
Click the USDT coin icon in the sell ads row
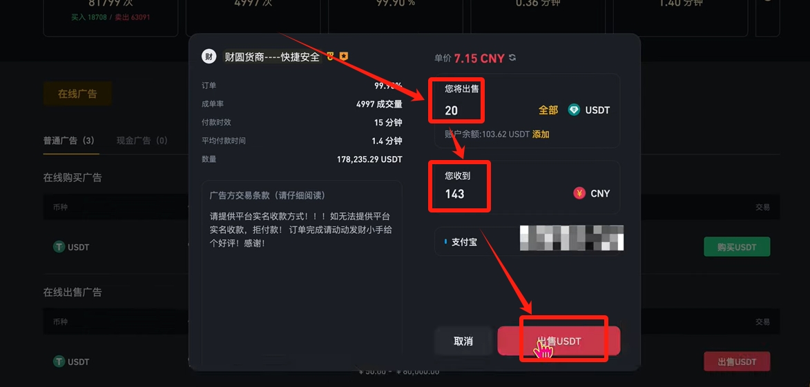59,361
